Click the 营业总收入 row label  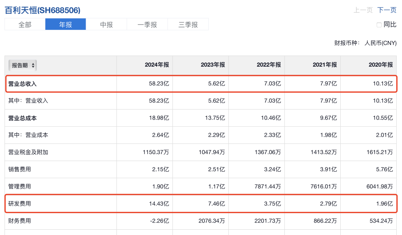(x=23, y=84)
